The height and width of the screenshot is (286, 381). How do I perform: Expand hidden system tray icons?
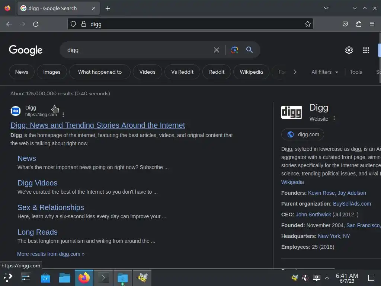coord(327,278)
